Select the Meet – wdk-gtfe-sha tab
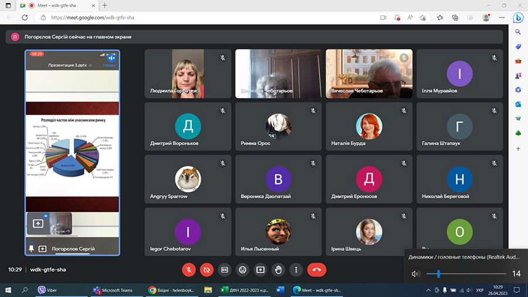The height and width of the screenshot is (297, 528). pyautogui.click(x=58, y=5)
